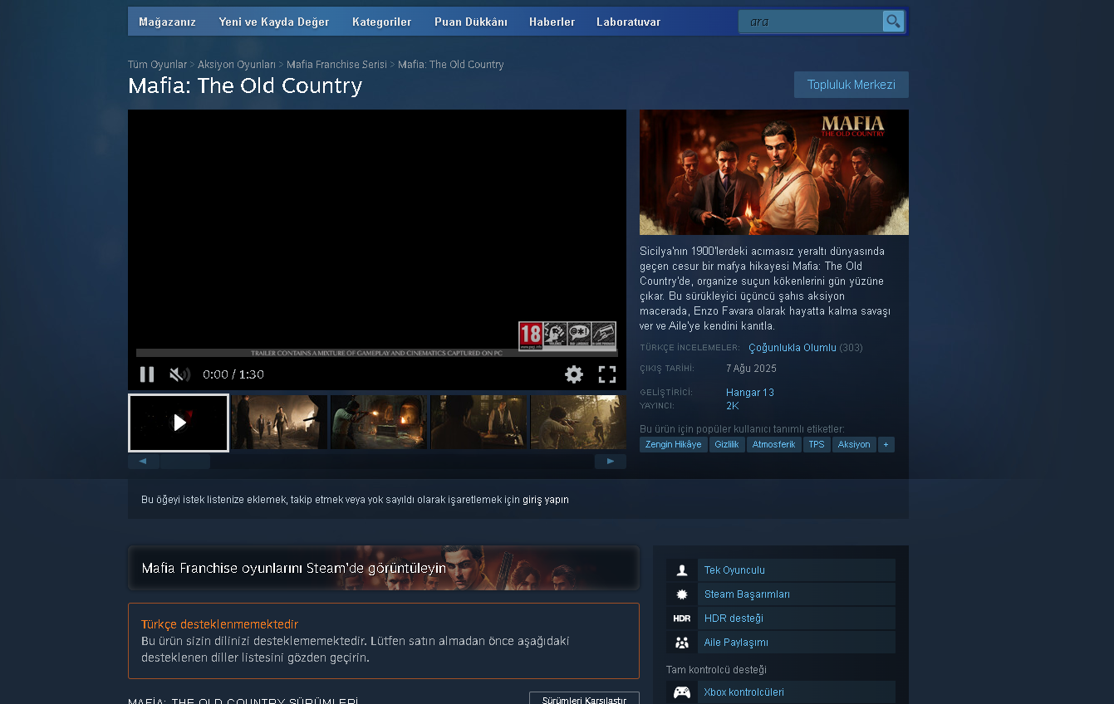
Task: Click Sürümleri Karşılaştır button
Action: click(x=584, y=700)
